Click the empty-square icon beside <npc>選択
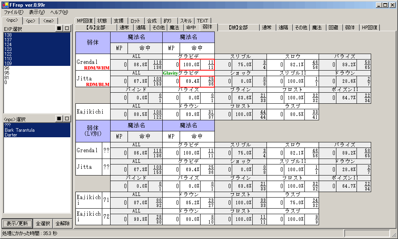Screen dimensions: 398x239 tap(67, 119)
